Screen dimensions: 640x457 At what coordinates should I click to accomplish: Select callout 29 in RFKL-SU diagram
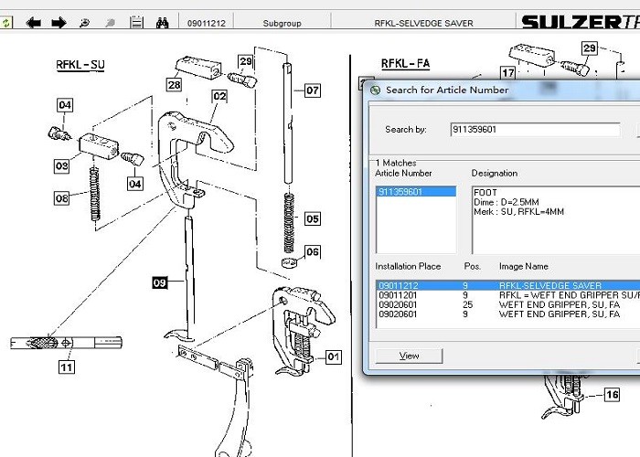[x=246, y=61]
